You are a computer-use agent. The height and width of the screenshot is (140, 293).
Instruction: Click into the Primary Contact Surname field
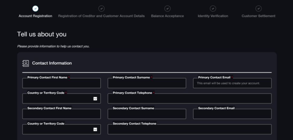point(147,84)
